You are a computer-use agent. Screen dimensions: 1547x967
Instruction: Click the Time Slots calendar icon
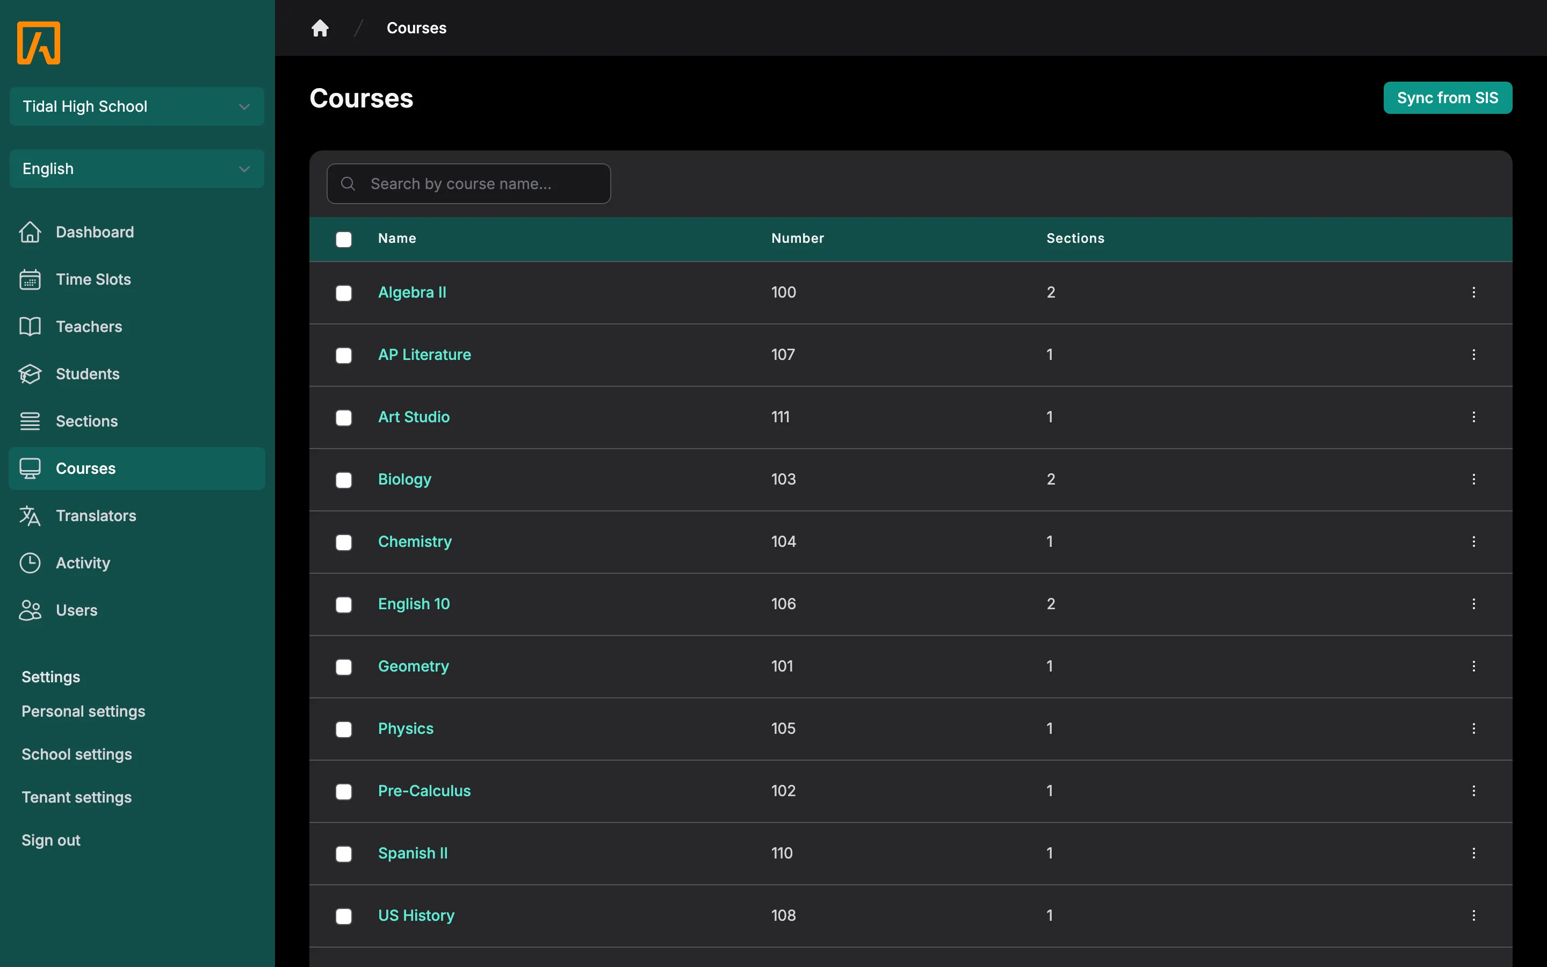click(30, 279)
